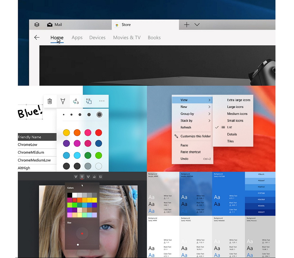Go back using the Store arrow
The width and height of the screenshot is (294, 258).
click(37, 38)
